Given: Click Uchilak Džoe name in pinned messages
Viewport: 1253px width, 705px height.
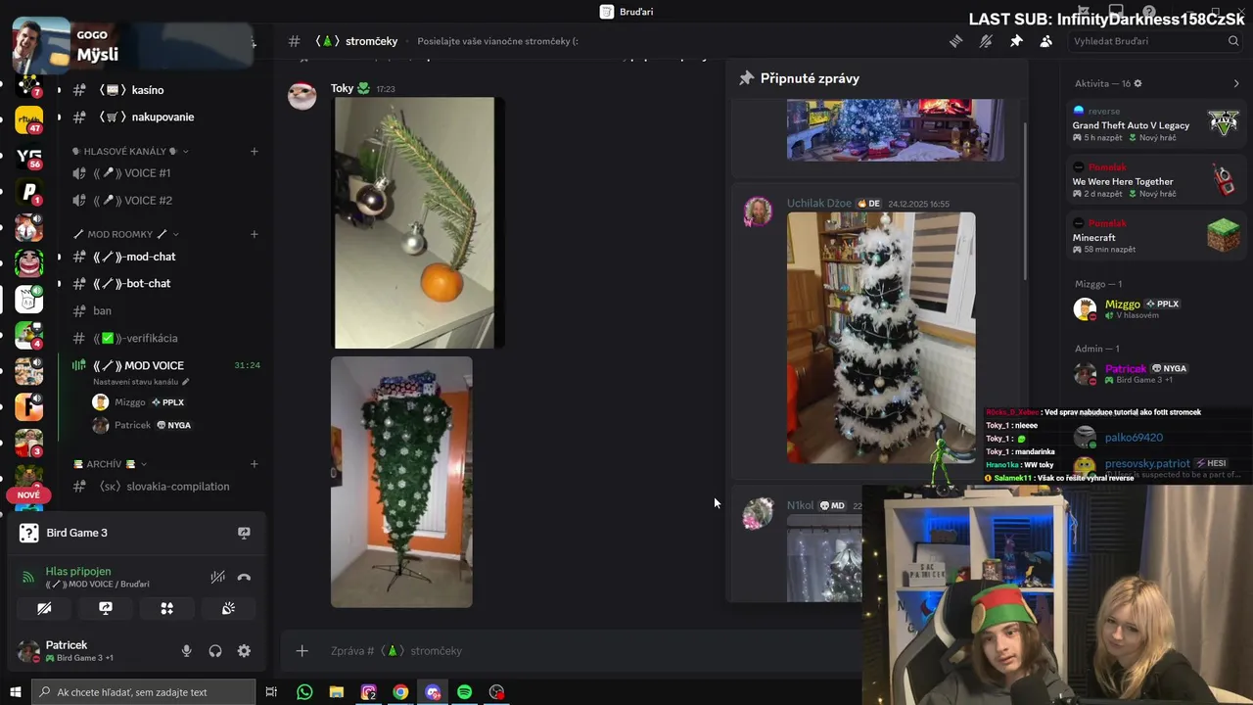Looking at the screenshot, I should pyautogui.click(x=819, y=204).
